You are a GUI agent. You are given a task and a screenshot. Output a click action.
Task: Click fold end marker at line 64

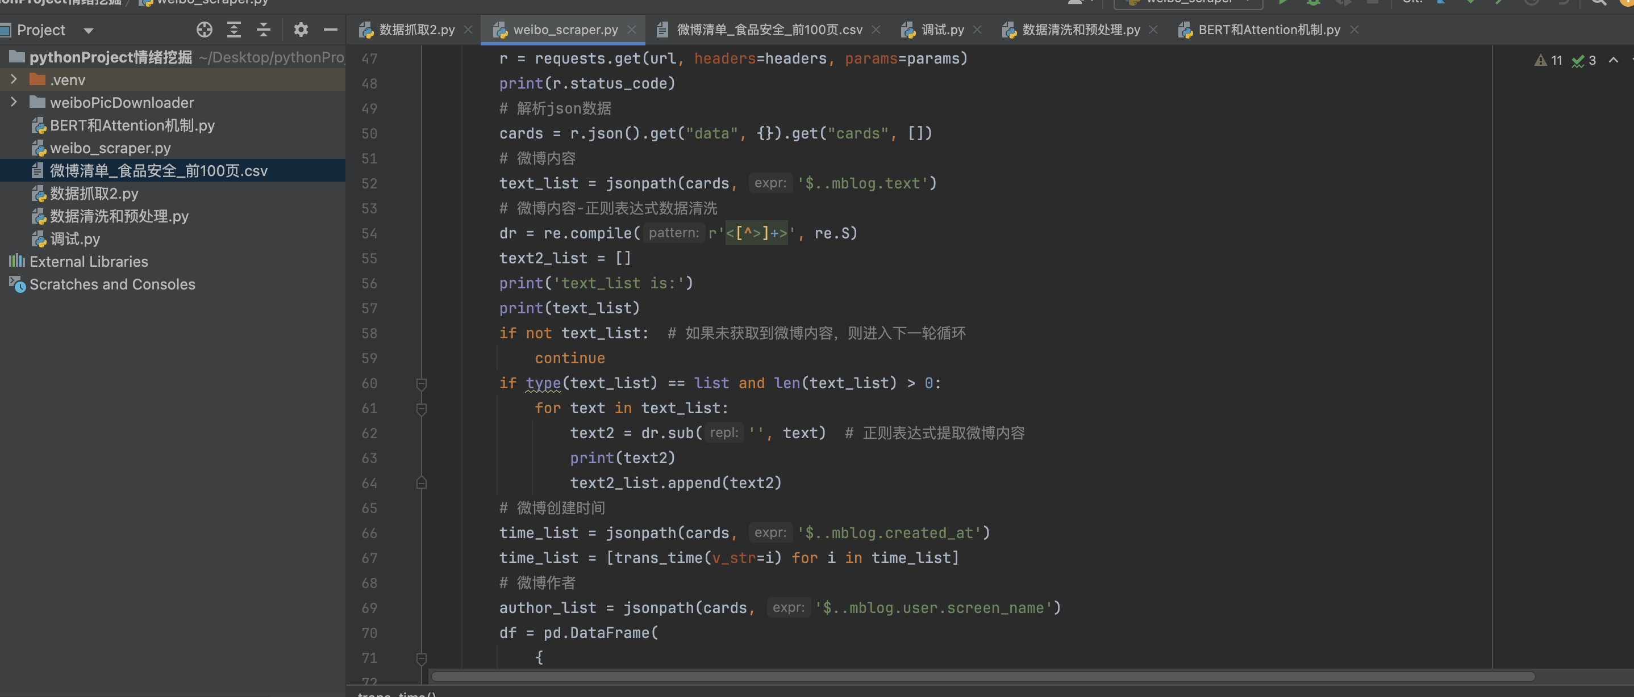click(x=421, y=484)
